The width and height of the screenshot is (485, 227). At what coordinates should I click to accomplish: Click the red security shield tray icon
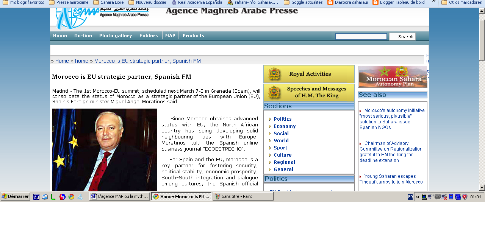point(465,197)
